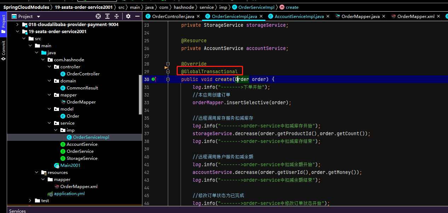Expand 018-cloudalibaba-provider-payment-9004 module
448x213 pixels.
18,25
